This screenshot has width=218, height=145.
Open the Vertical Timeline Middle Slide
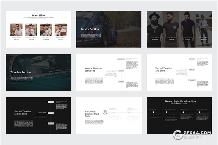coord(38,115)
